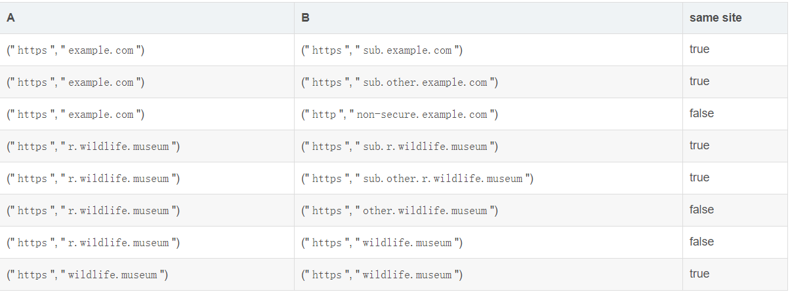Click the "B" column header

coord(306,18)
